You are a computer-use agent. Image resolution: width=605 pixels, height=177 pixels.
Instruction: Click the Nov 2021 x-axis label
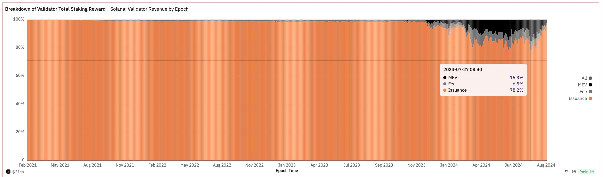(x=125, y=165)
